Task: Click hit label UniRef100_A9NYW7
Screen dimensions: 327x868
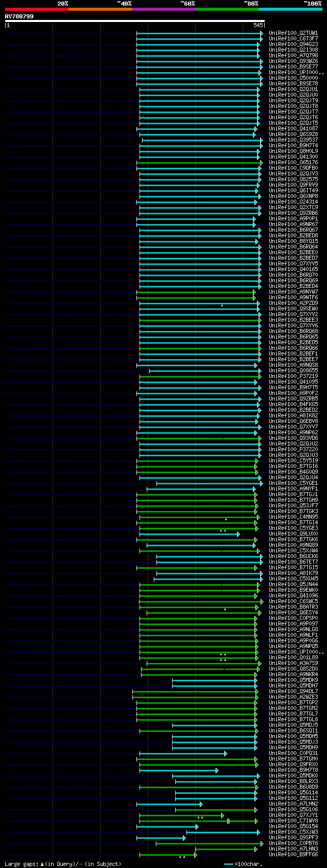Action: (x=293, y=292)
